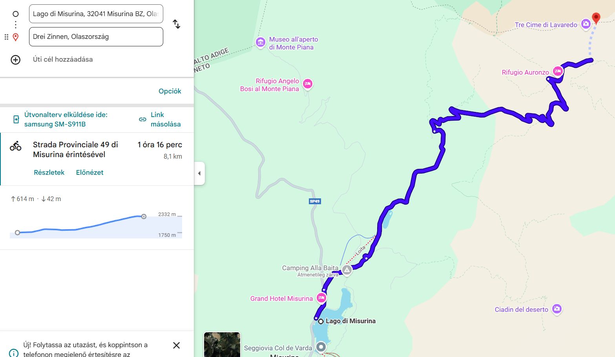615x357 pixels.
Task: Collapse the side panel with arrow tab
Action: 199,173
